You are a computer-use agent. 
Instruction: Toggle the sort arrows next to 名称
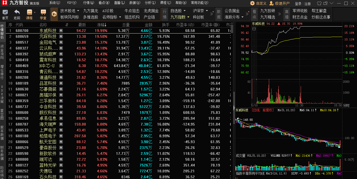pyautogui.click(x=67, y=25)
